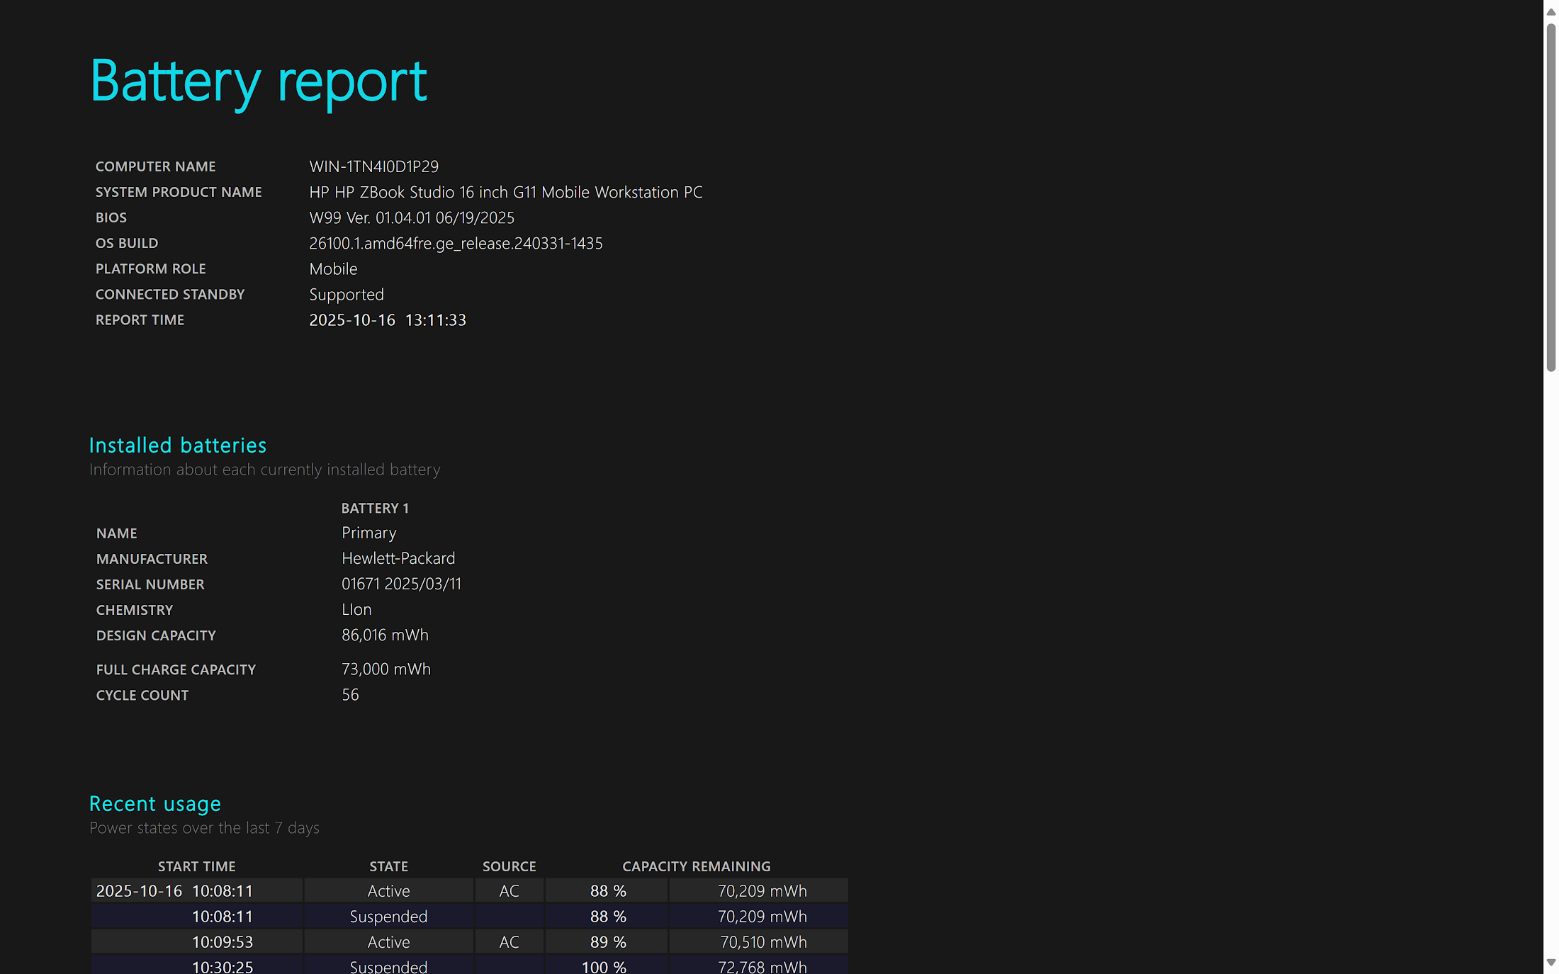Click the BIOS version text
Image resolution: width=1559 pixels, height=974 pixels.
(412, 217)
